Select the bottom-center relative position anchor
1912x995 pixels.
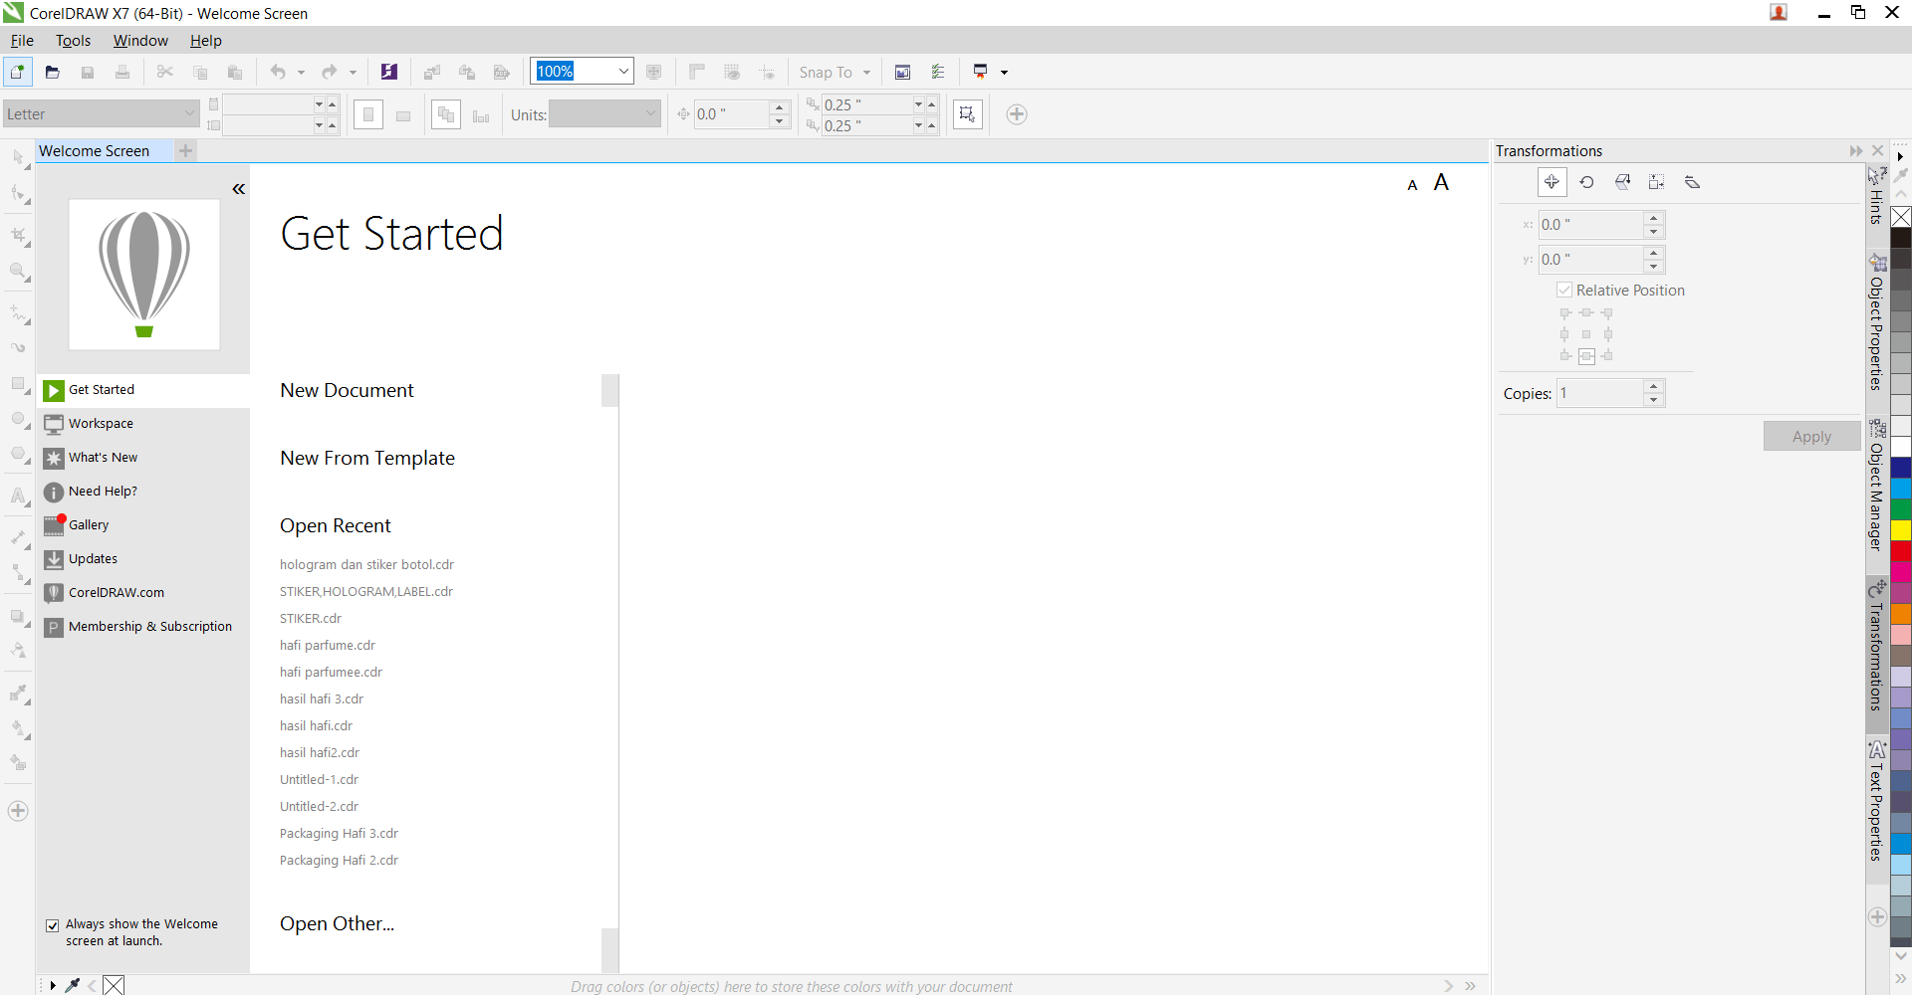pyautogui.click(x=1586, y=356)
